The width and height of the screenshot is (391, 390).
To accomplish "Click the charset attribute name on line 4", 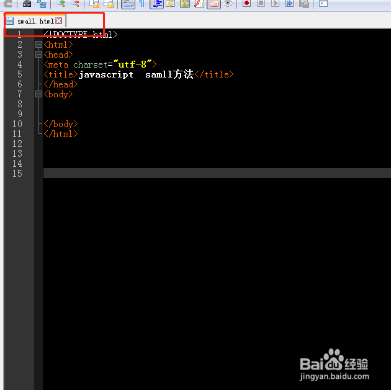I will 90,64.
